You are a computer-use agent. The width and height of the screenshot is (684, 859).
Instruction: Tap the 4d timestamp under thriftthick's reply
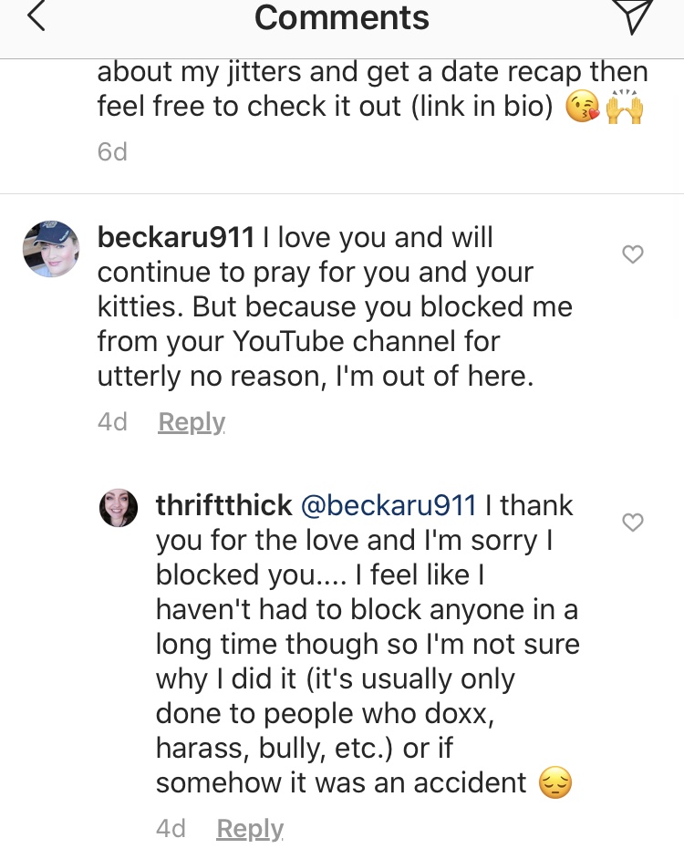point(171,828)
